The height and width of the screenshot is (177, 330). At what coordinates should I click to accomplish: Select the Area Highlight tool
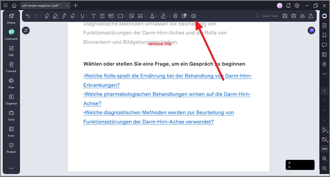[x=56, y=16]
